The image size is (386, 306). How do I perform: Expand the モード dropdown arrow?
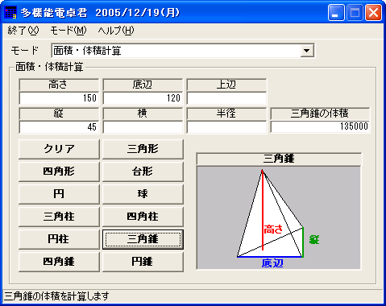[x=307, y=51]
